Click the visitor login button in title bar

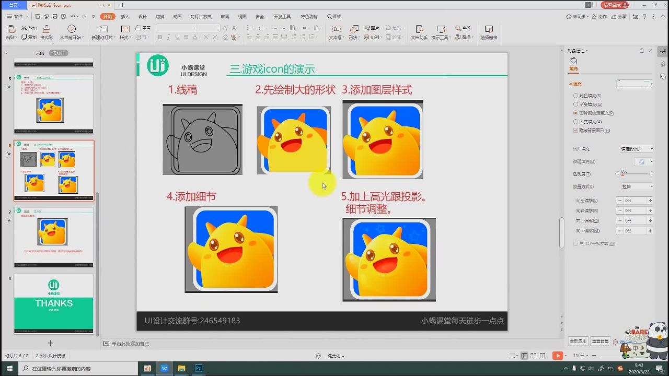[x=614, y=5]
